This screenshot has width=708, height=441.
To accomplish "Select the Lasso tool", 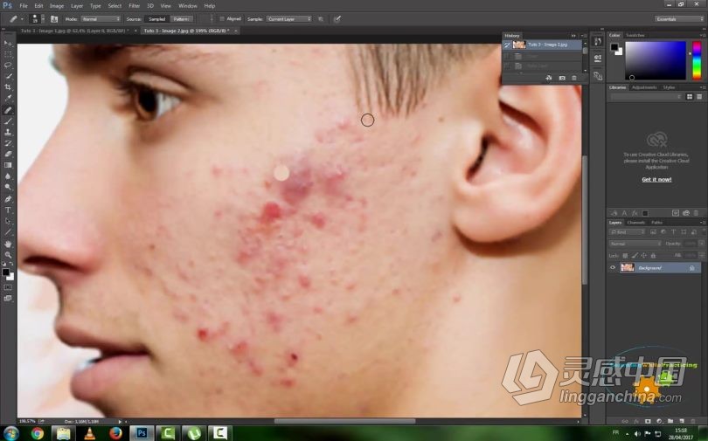I will click(x=8, y=65).
